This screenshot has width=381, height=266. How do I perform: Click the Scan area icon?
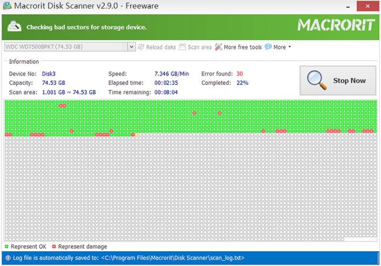click(x=183, y=47)
